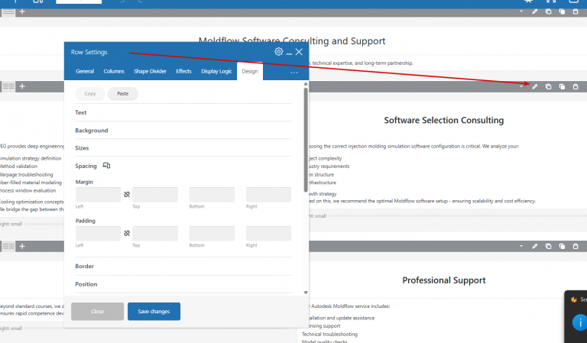Viewport: 587px width, 343px height.
Task: Delete the Professional Support row
Action: pos(576,246)
